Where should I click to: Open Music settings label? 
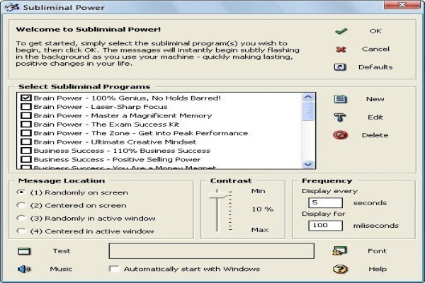[61, 269]
